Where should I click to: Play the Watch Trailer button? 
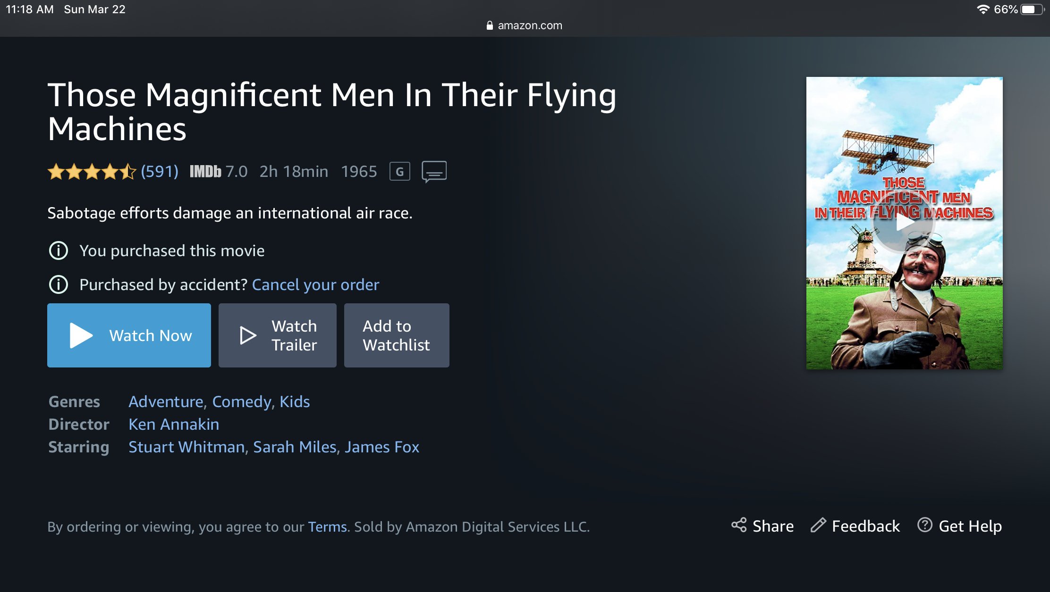(278, 335)
